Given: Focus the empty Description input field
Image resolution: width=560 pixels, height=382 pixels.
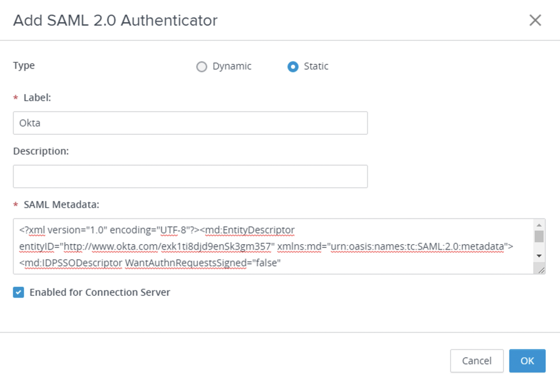Looking at the screenshot, I should pos(190,176).
